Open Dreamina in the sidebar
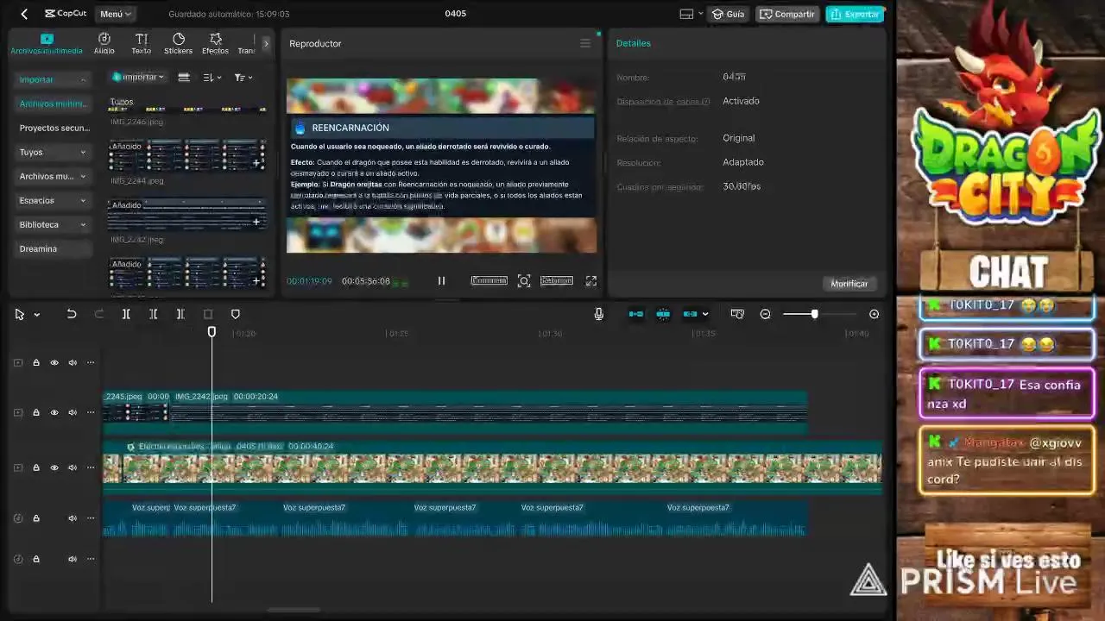Screen dimensions: 1105x621 [53, 248]
